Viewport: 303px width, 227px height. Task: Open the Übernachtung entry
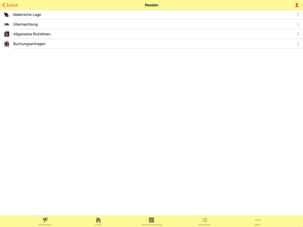[x=151, y=24]
